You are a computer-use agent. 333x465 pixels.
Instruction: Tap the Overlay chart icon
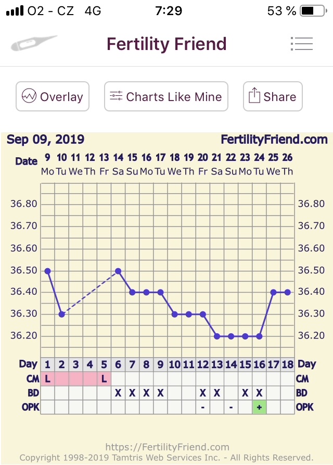[29, 96]
